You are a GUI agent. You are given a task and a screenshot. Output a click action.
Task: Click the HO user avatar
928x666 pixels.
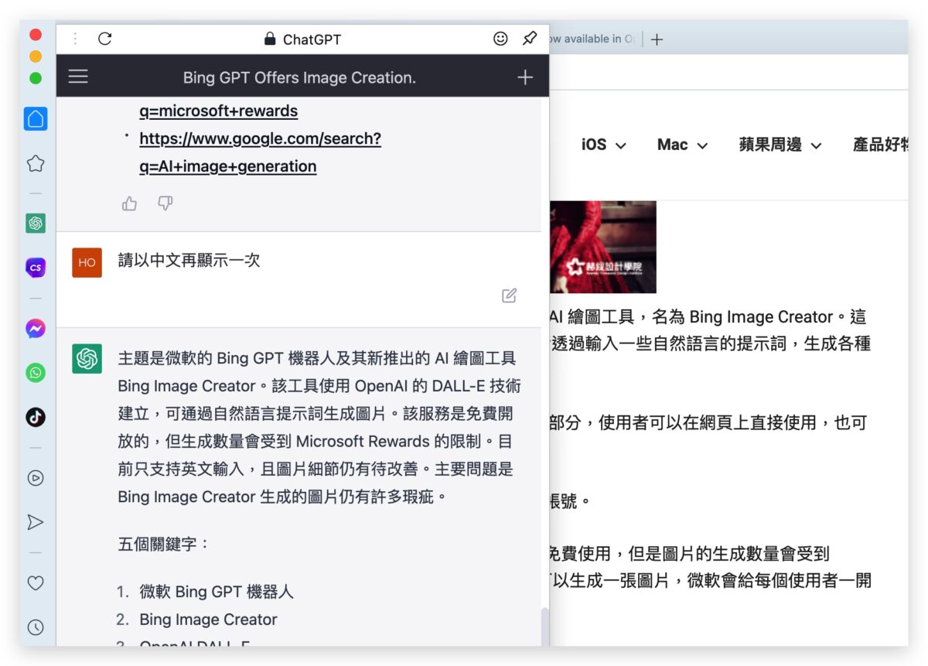87,262
